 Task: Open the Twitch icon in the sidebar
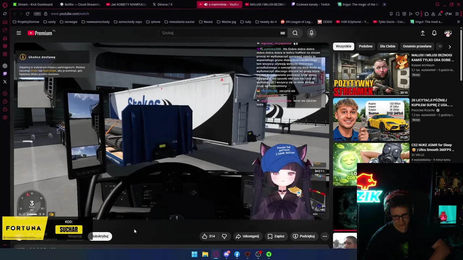[5, 74]
